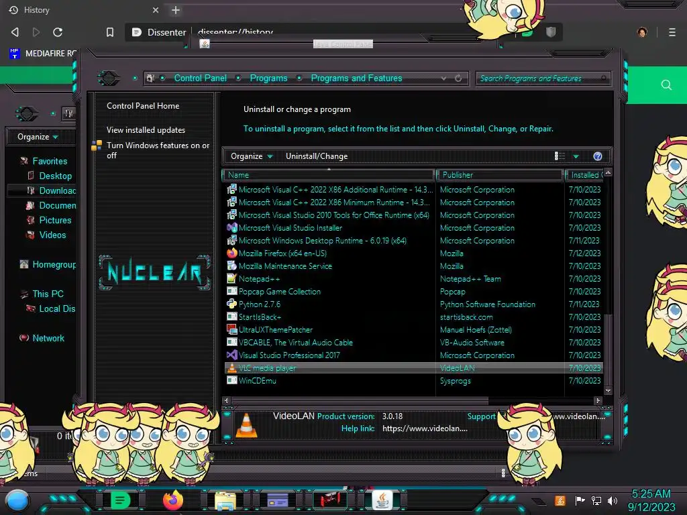Sort by Name column header
This screenshot has height=515, width=687.
tap(329, 175)
